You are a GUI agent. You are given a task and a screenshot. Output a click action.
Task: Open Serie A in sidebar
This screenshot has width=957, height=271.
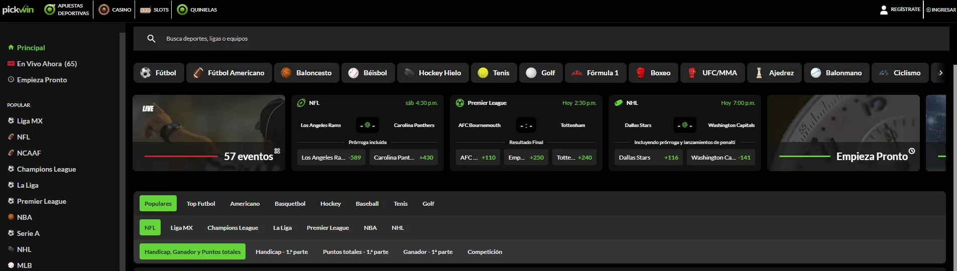(28, 233)
